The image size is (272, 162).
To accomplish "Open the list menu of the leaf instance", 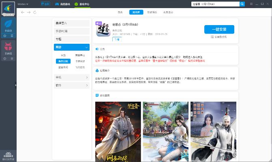I will (12, 36).
